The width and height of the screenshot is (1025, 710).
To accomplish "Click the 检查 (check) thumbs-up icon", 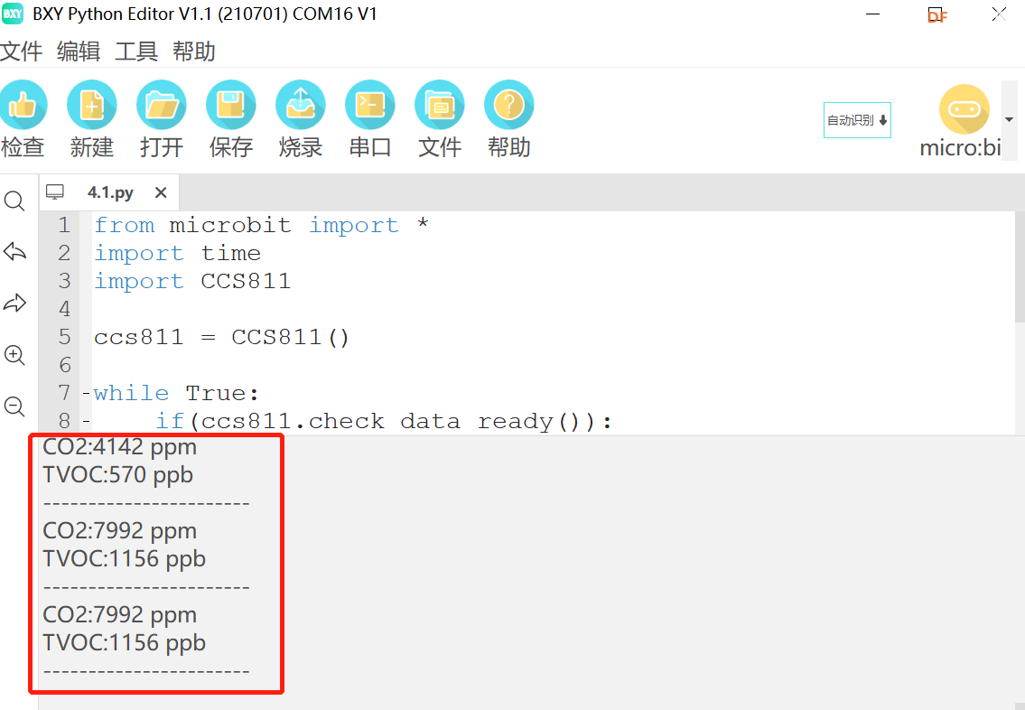I will (x=23, y=105).
